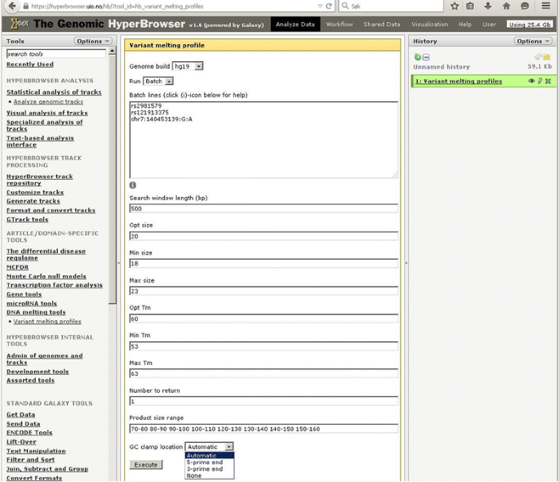Click the Search window length input field
The image size is (559, 482).
pos(264,209)
